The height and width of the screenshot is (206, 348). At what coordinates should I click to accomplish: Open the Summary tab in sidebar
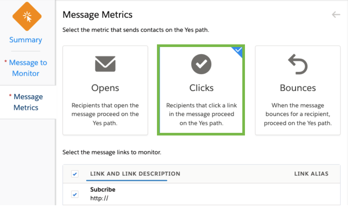tap(26, 40)
